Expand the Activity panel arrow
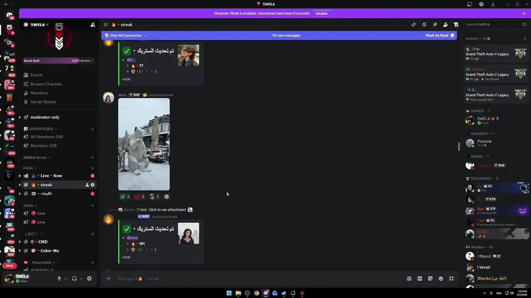Screen dimensions: 531x298 point(525,38)
